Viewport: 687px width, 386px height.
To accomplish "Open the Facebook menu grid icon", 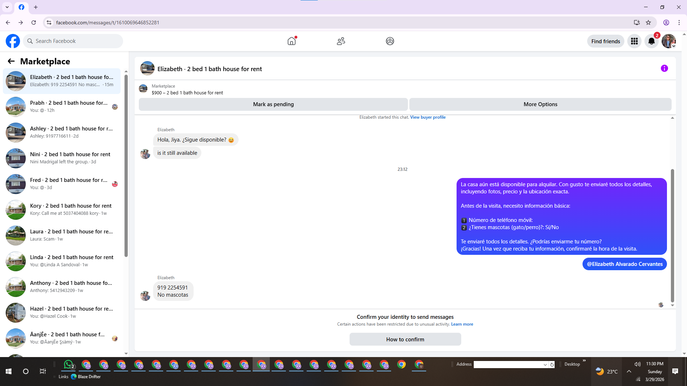I will pos(634,41).
